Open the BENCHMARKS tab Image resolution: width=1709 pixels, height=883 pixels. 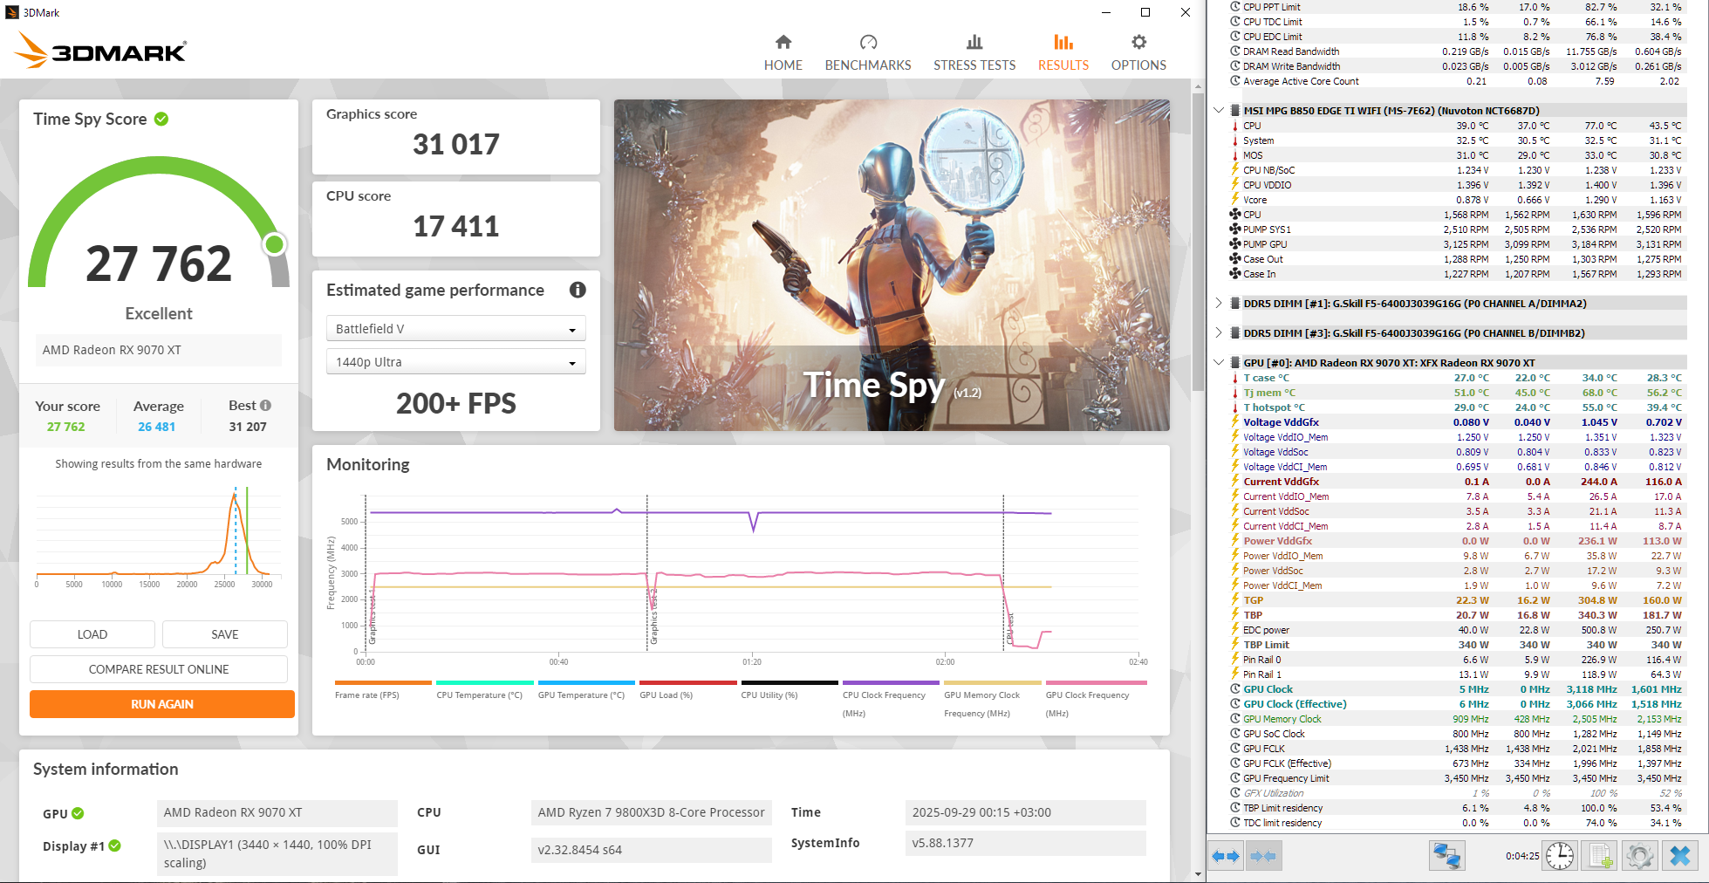868,53
